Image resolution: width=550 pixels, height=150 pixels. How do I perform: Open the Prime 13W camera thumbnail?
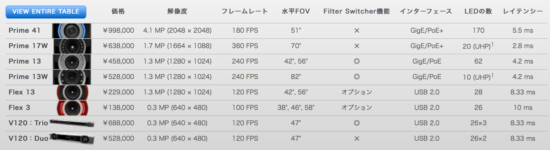click(72, 77)
